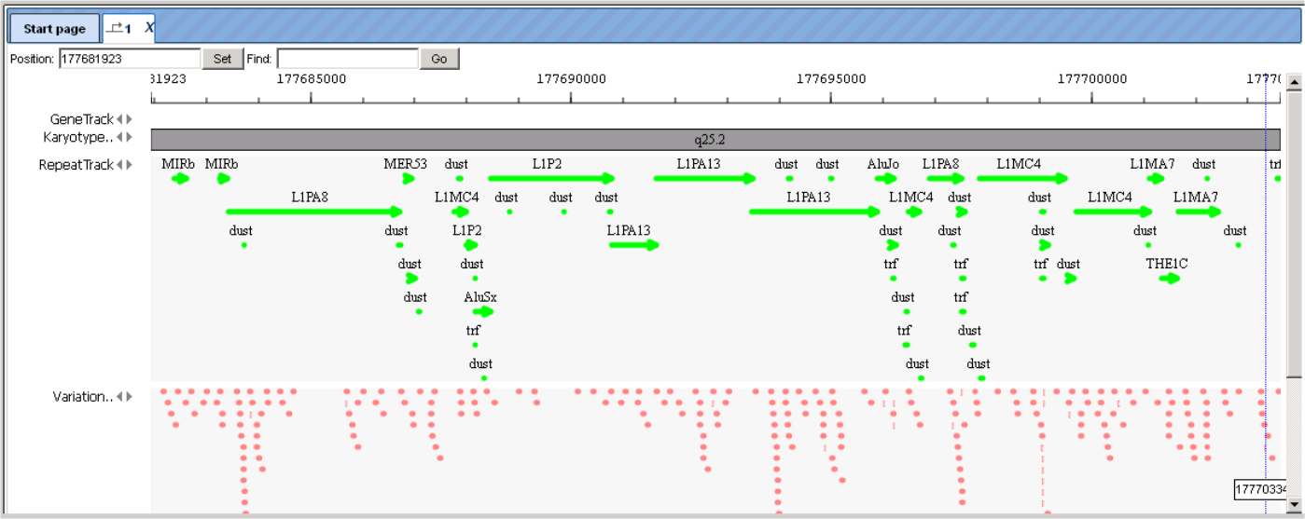
Task: Select the L1P2 long repeat arrow
Action: tap(552, 178)
